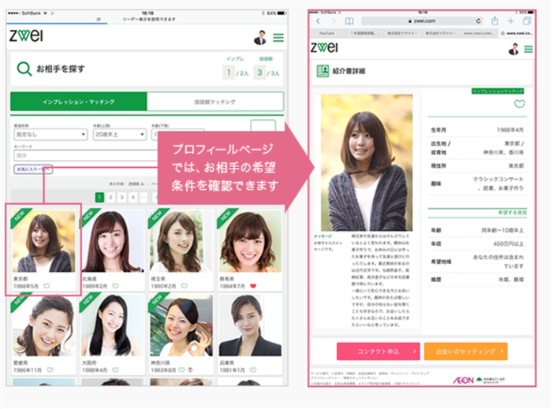Open 兵庫県 1981年1月 profile photo

point(250,325)
